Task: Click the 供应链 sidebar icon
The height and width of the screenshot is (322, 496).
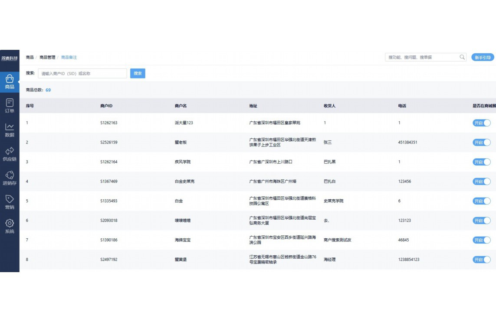Action: click(x=10, y=154)
